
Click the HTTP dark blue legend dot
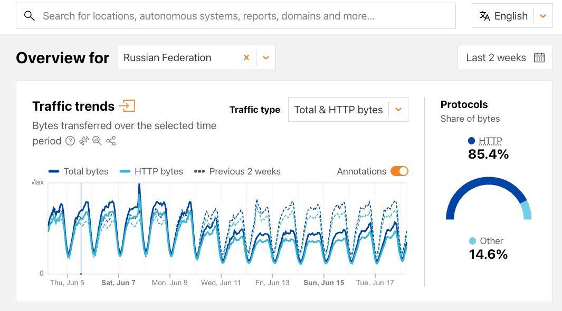click(472, 141)
